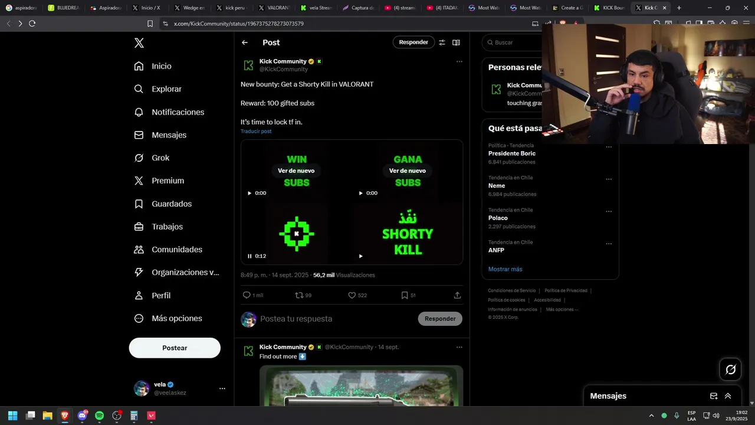
Task: Click the Postear button
Action: click(x=175, y=348)
